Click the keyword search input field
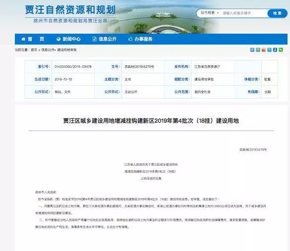 click(x=244, y=13)
